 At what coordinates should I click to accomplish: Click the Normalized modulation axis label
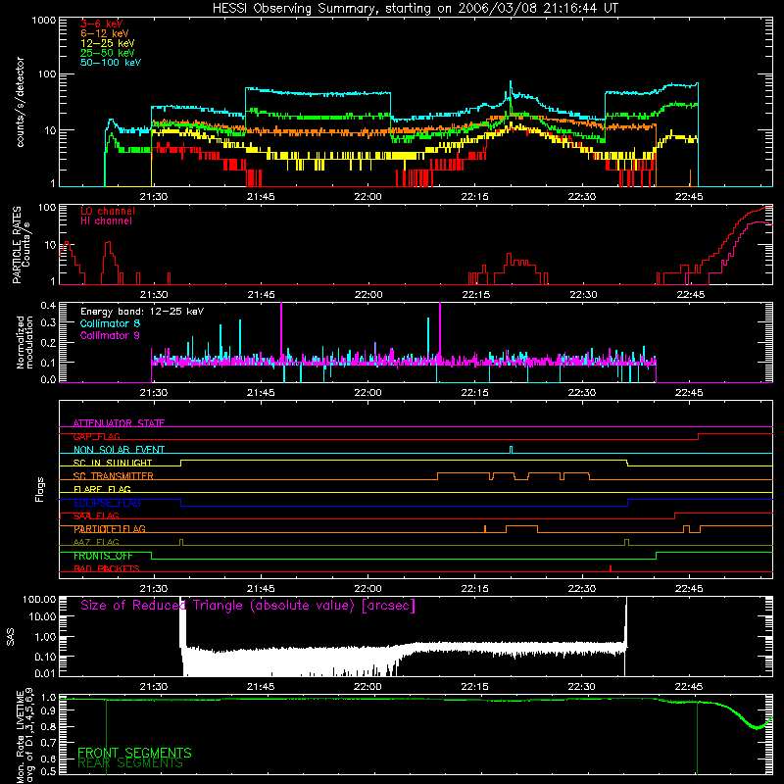pyautogui.click(x=24, y=342)
